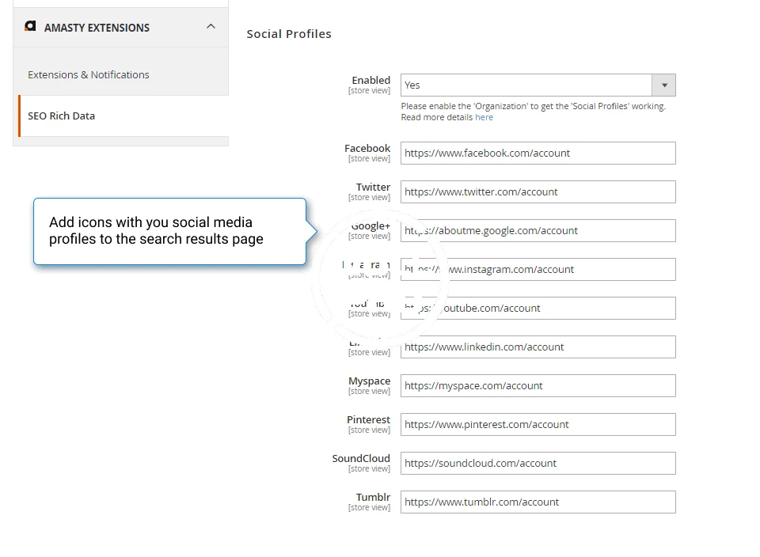Focus the LinkedIn URL field
This screenshot has width=760, height=557.
coord(538,347)
